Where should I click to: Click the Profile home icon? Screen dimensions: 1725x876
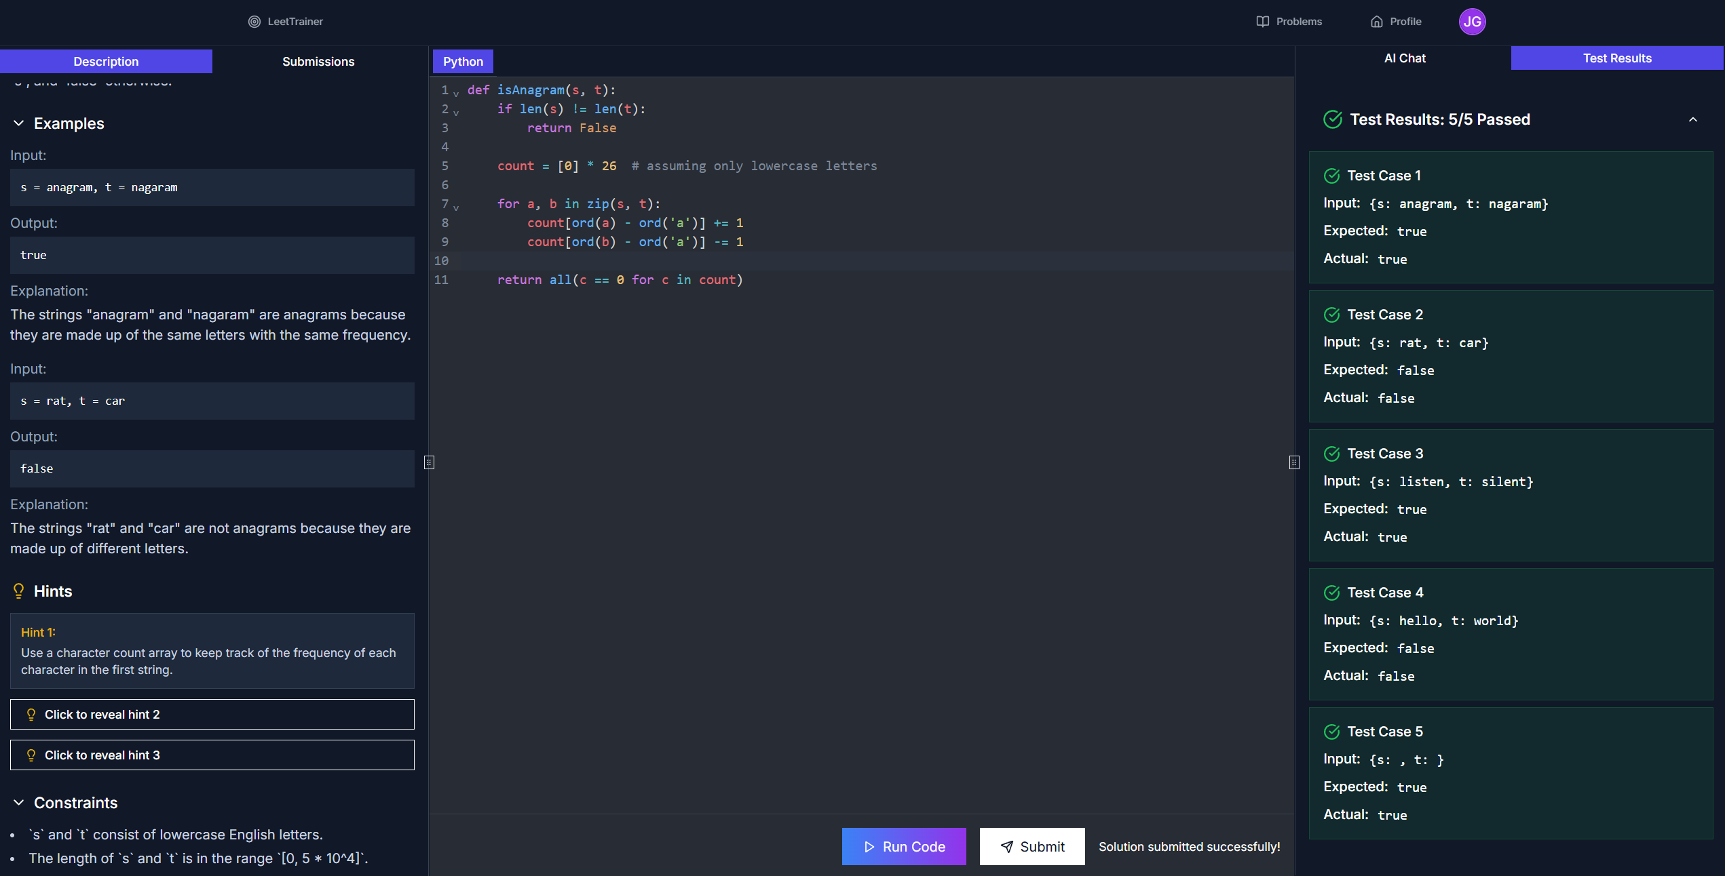[1376, 22]
